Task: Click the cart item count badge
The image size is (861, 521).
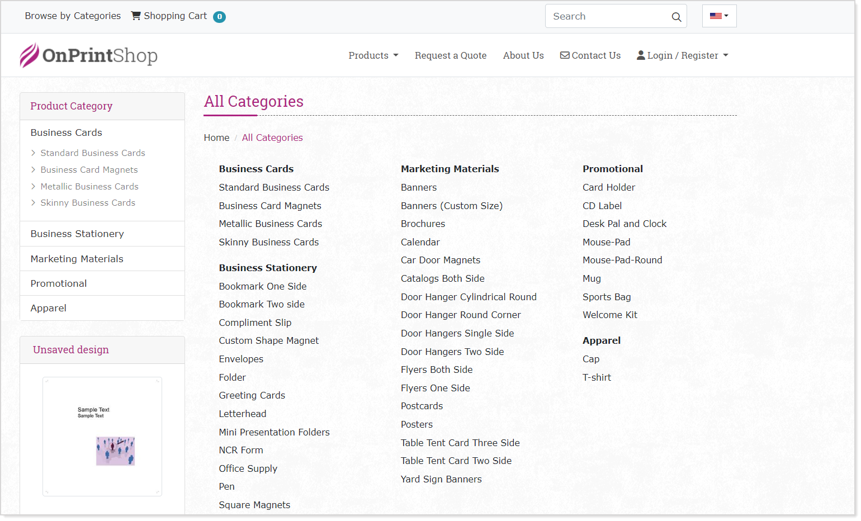Action: point(220,17)
